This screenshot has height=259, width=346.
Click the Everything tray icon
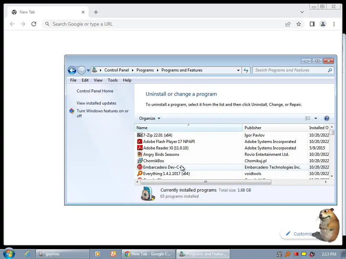point(287,254)
